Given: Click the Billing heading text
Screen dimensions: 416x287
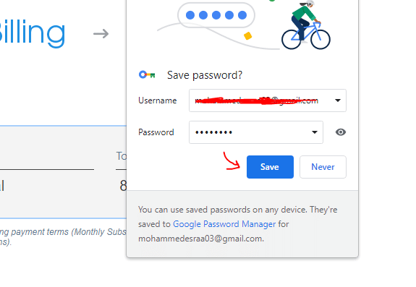Looking at the screenshot, I should (x=32, y=33).
